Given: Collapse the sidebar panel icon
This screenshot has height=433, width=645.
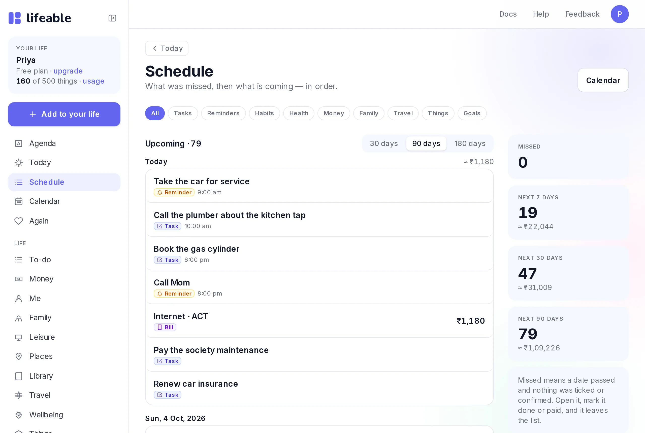Looking at the screenshot, I should coord(112,18).
